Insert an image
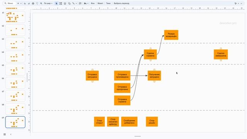247x139 pixels. tap(65, 3)
